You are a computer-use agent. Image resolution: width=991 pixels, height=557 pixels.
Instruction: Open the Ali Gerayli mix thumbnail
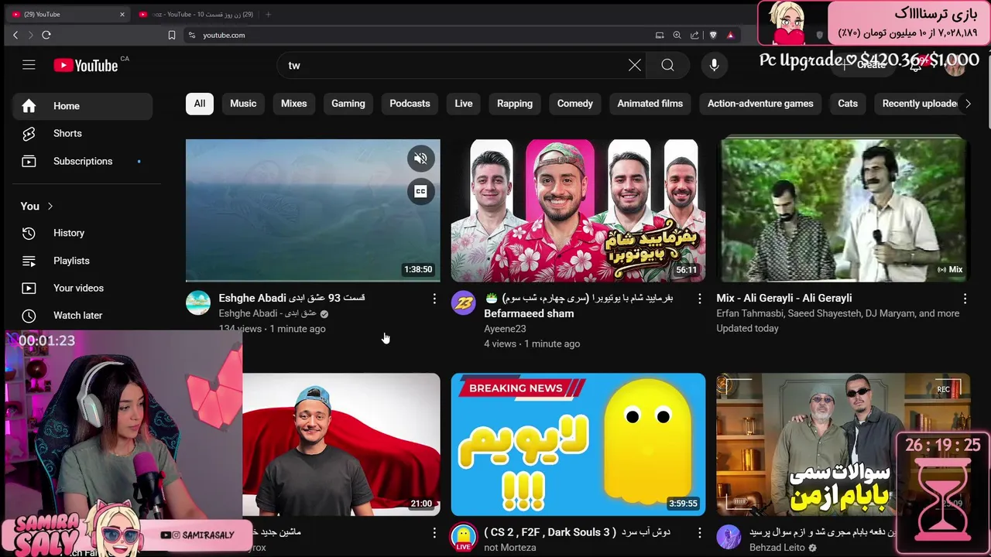[x=844, y=210]
